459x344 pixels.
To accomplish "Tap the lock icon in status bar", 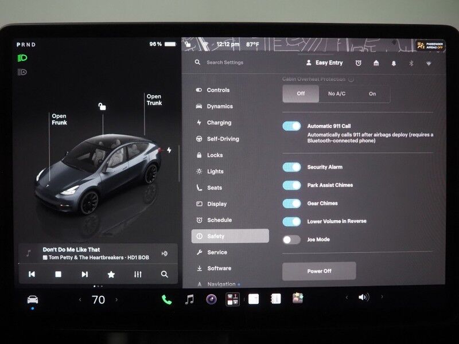I will point(188,45).
